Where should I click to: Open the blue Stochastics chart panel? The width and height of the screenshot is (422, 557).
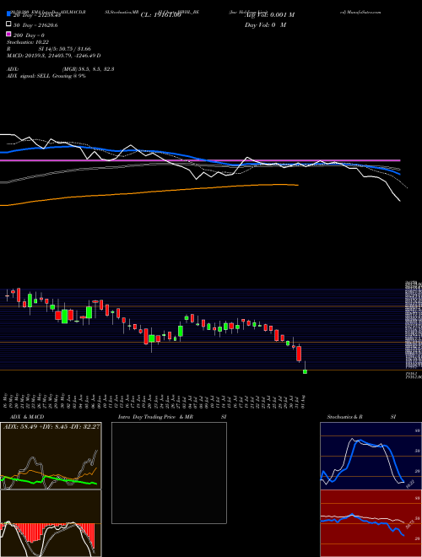pyautogui.click(x=371, y=456)
